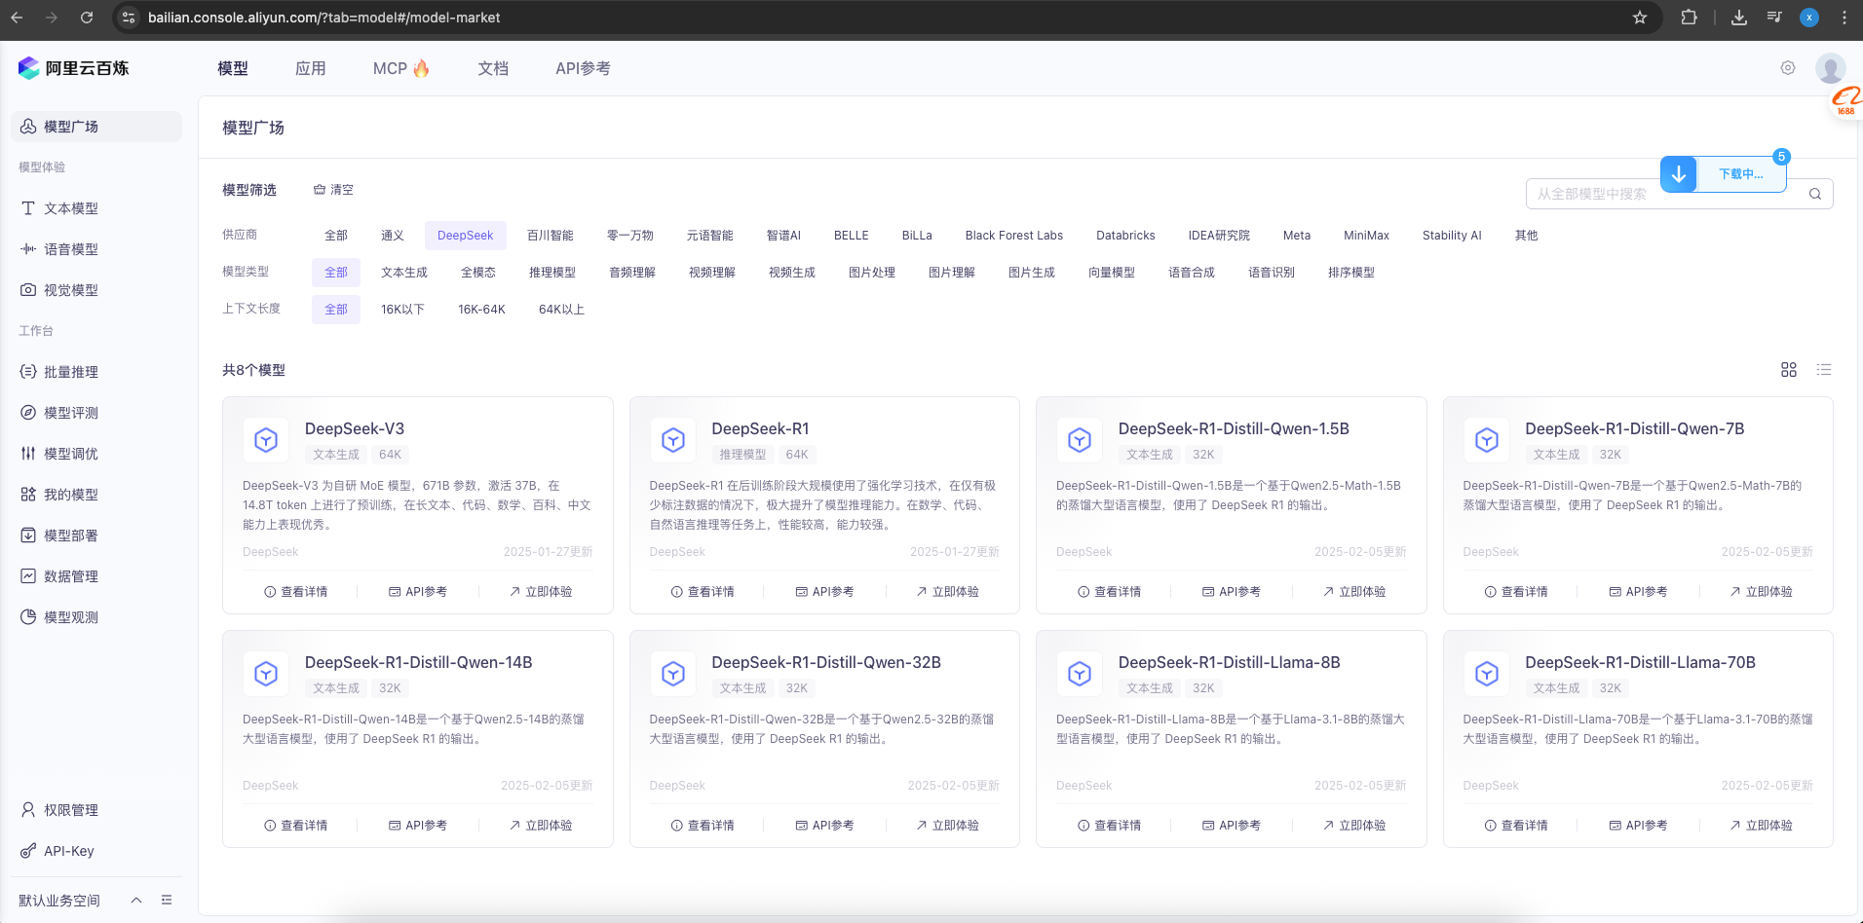Open 权限管理 in sidebar
This screenshot has width=1863, height=923.
(96, 810)
